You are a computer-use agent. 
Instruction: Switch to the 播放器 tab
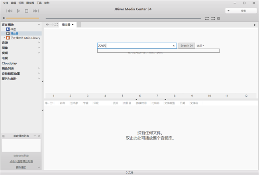[68, 25]
